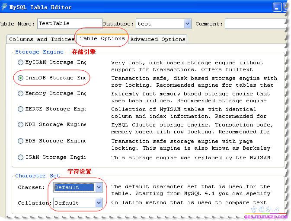291x221 pixels.
Task: Click the 'Charset:' label
Action: [32, 187]
